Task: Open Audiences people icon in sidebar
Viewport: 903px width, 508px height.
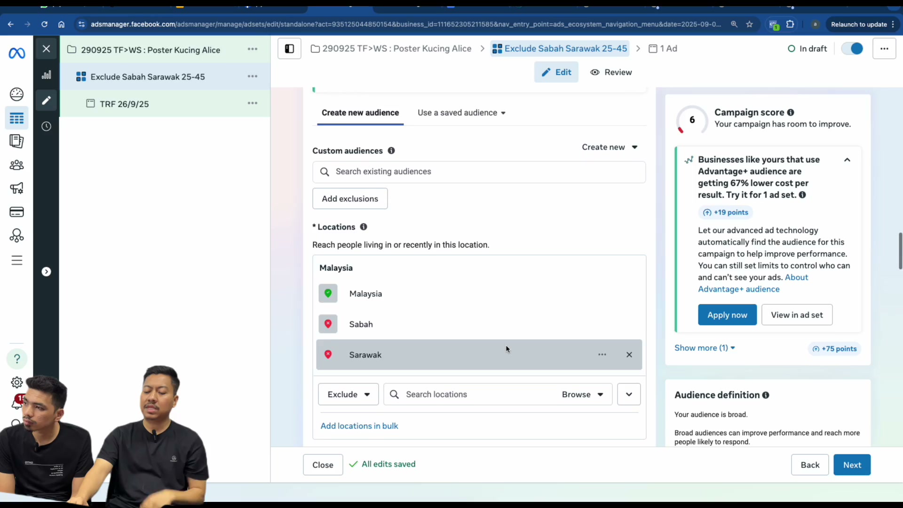Action: [x=16, y=165]
